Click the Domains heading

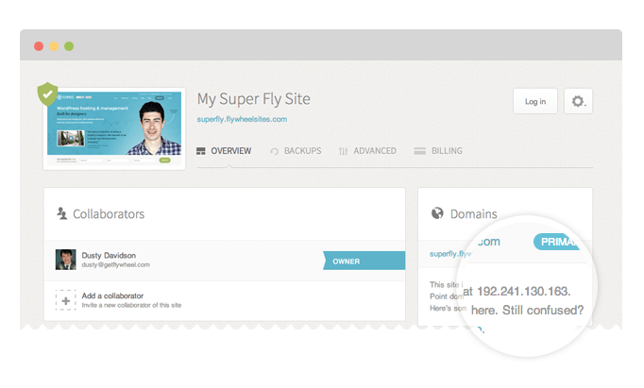[473, 214]
